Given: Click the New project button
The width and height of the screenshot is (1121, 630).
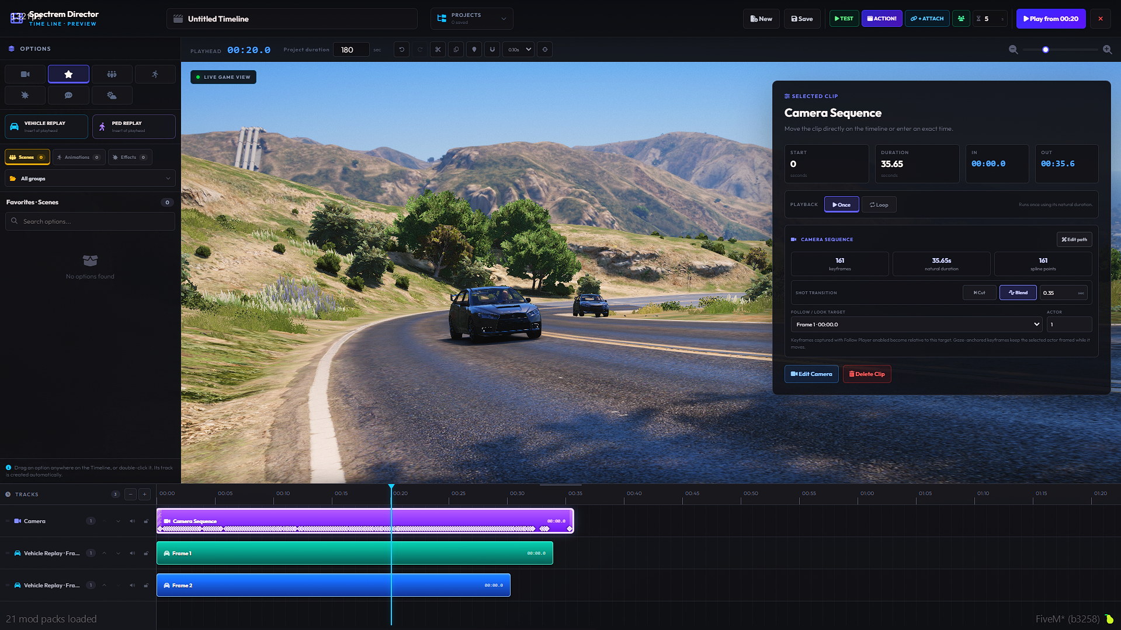Looking at the screenshot, I should (x=761, y=19).
